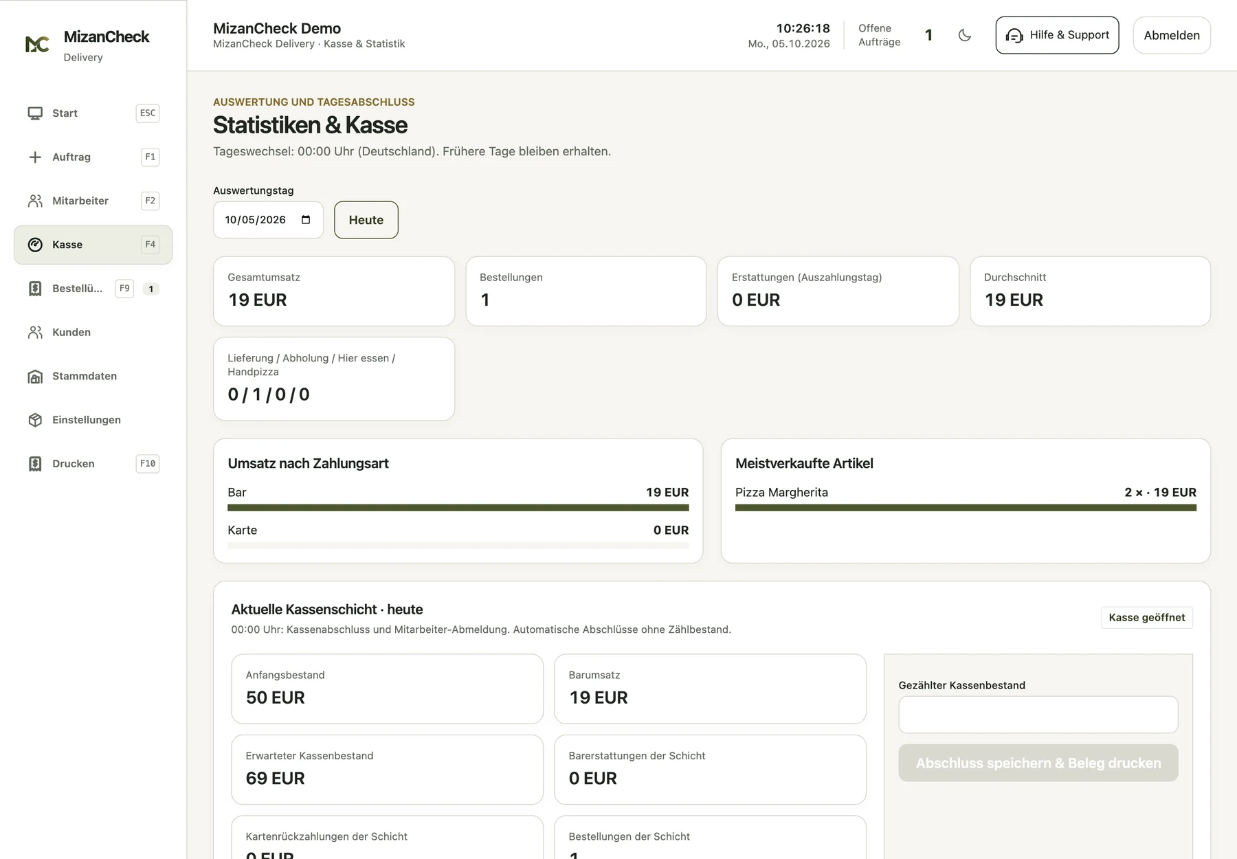Click the Lieferung / Abholung breakdown card
The height and width of the screenshot is (859, 1237).
coord(334,379)
